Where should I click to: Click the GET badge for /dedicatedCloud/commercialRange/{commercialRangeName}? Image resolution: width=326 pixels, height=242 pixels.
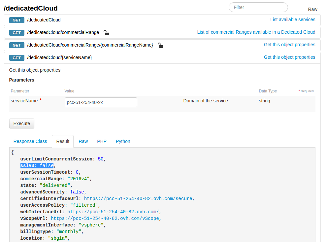click(16, 45)
